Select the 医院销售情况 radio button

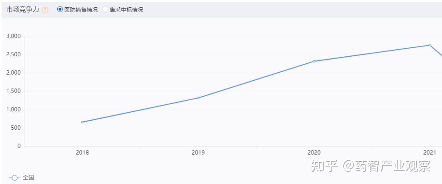60,9
